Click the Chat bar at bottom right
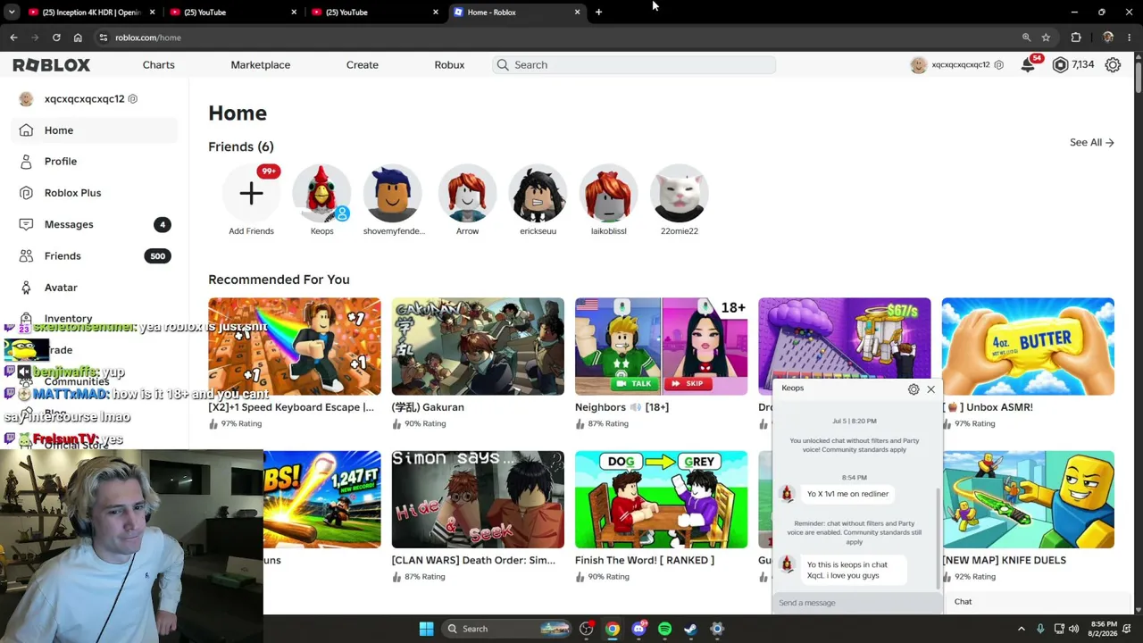The image size is (1143, 643). coord(1036,602)
